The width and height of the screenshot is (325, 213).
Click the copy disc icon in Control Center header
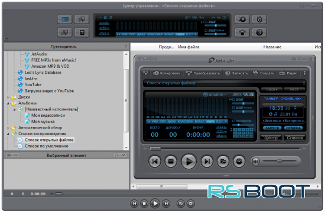[242, 19]
